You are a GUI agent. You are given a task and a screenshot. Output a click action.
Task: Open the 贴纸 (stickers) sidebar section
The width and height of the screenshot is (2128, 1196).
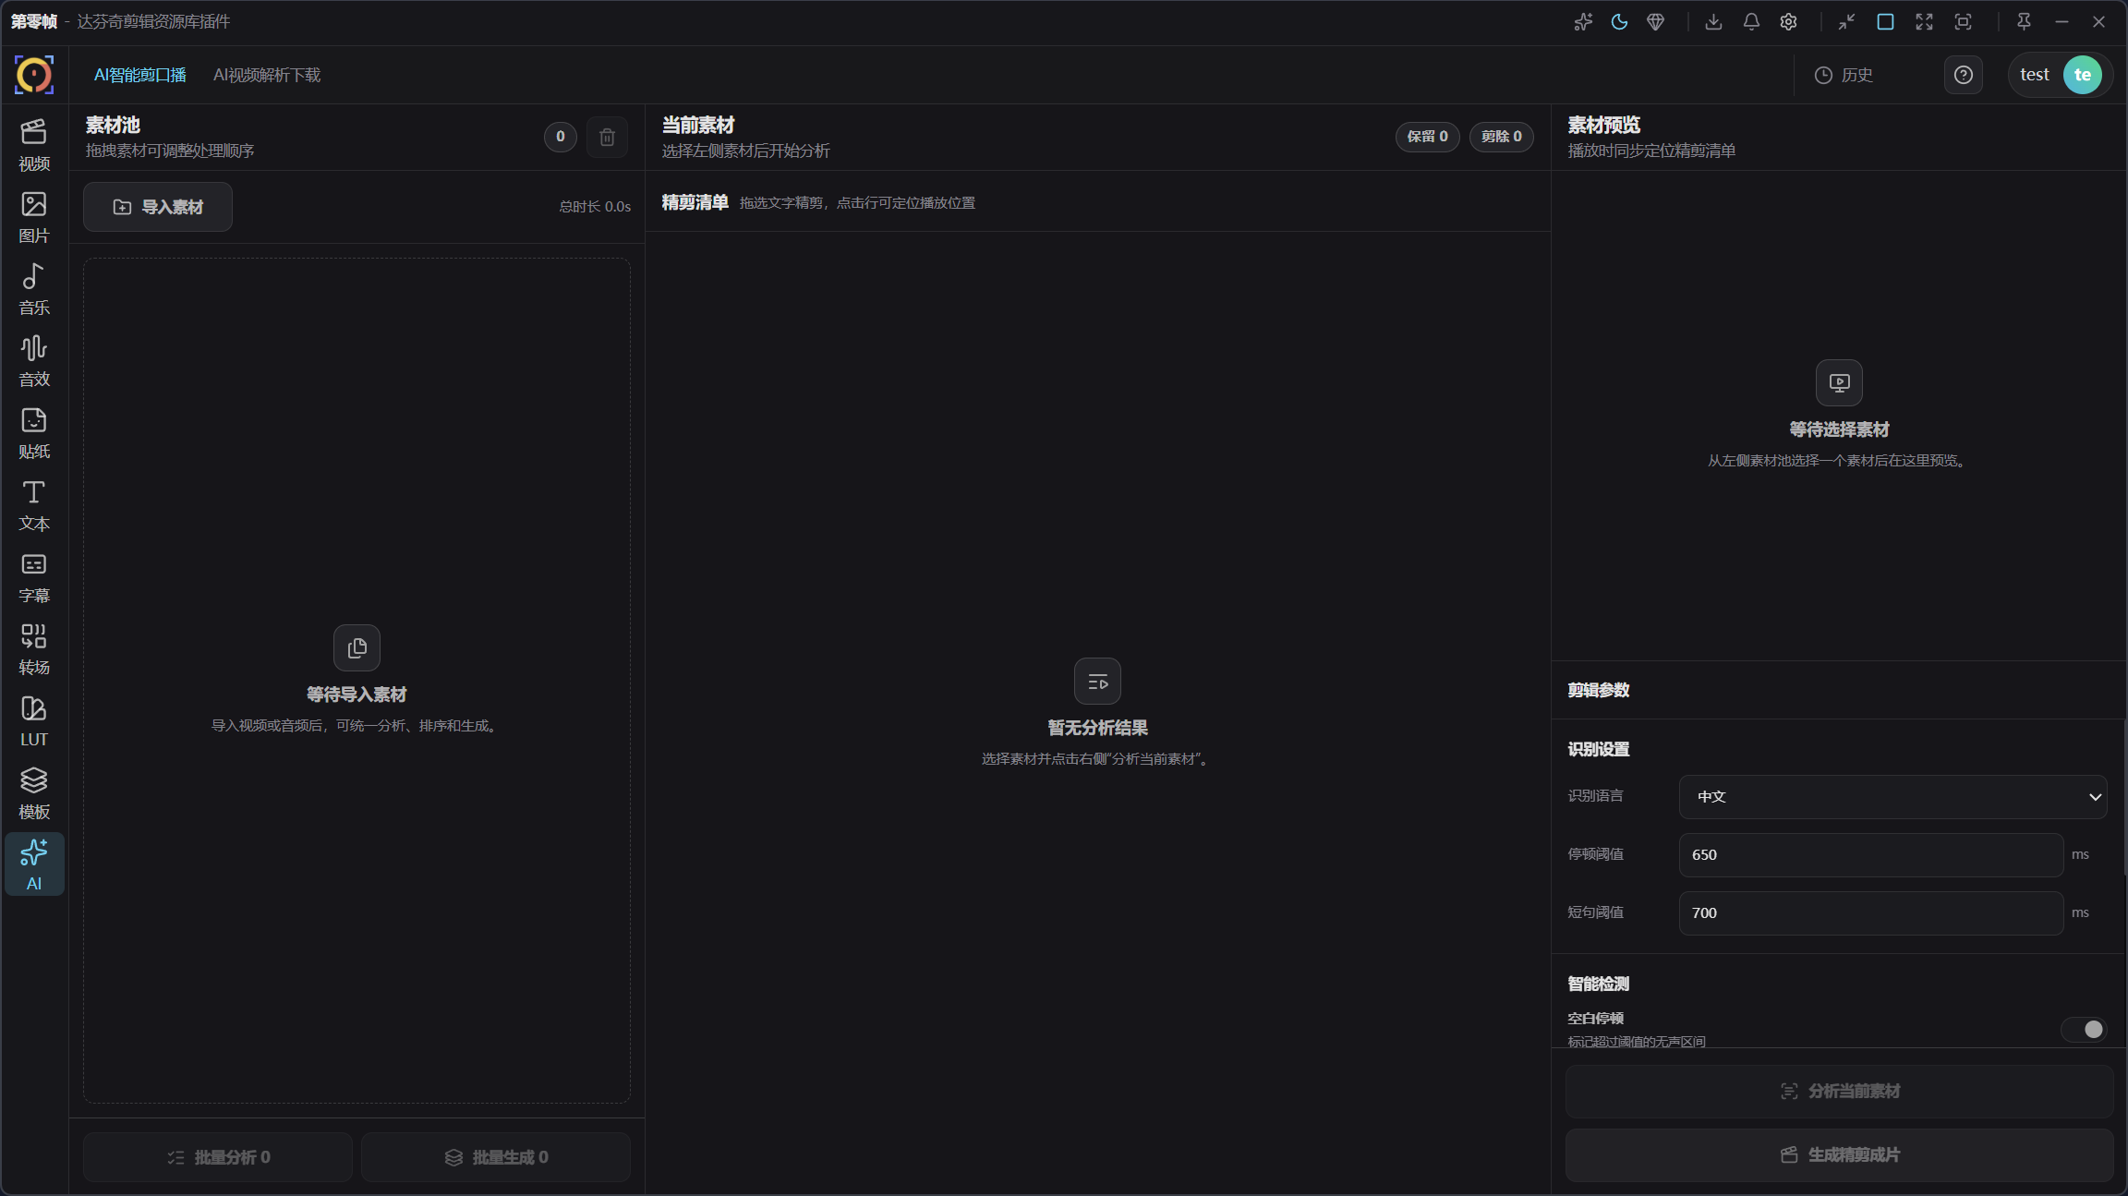34,433
